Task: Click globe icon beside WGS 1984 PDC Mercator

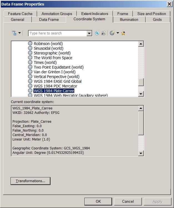Action: [30, 86]
